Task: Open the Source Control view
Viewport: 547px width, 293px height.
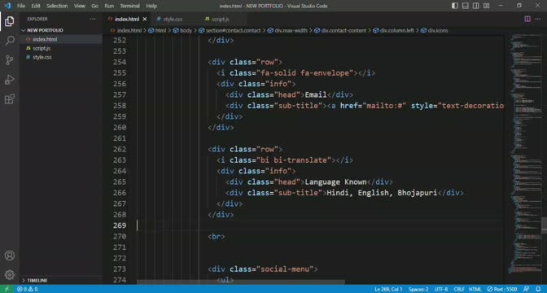Action: (x=10, y=60)
